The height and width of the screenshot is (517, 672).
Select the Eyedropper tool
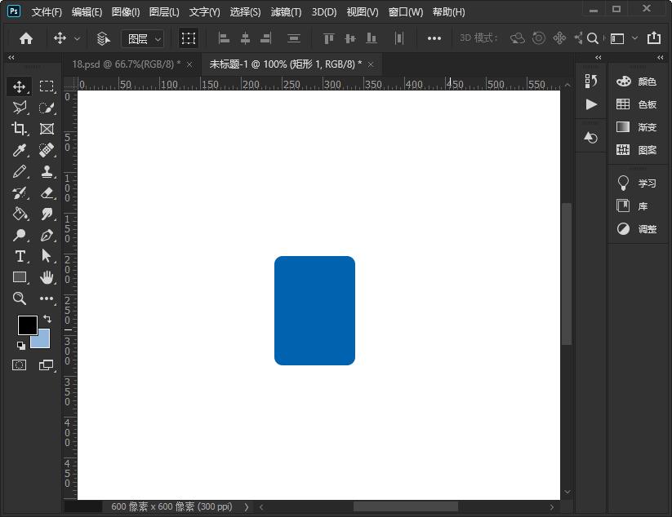20,150
